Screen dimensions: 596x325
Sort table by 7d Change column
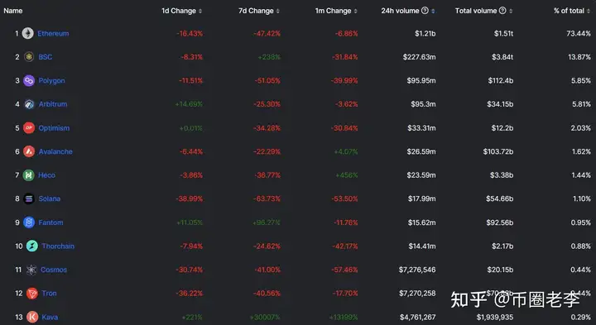click(259, 11)
